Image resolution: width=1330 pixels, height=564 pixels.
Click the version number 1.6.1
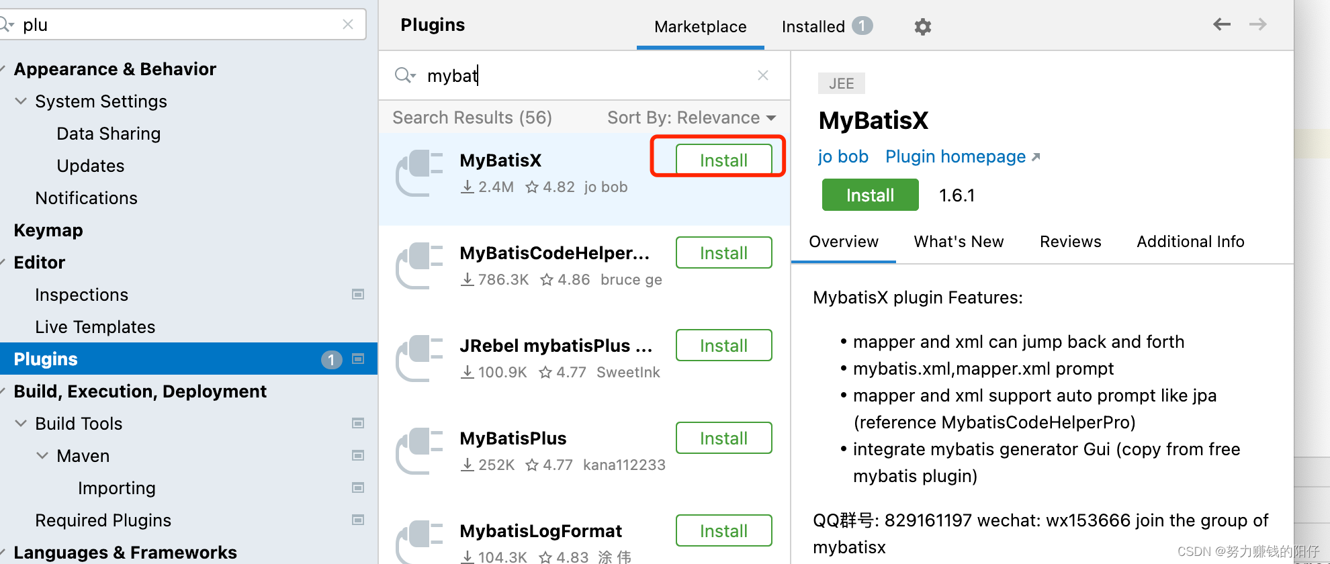coord(957,195)
